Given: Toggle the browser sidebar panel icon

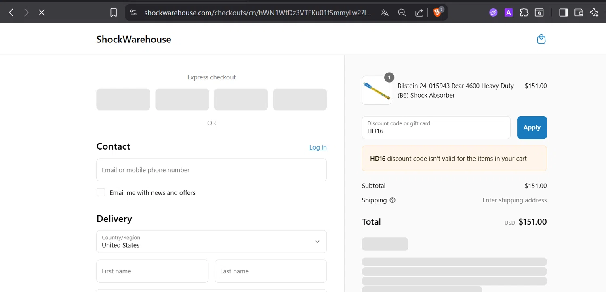Looking at the screenshot, I should click(563, 13).
